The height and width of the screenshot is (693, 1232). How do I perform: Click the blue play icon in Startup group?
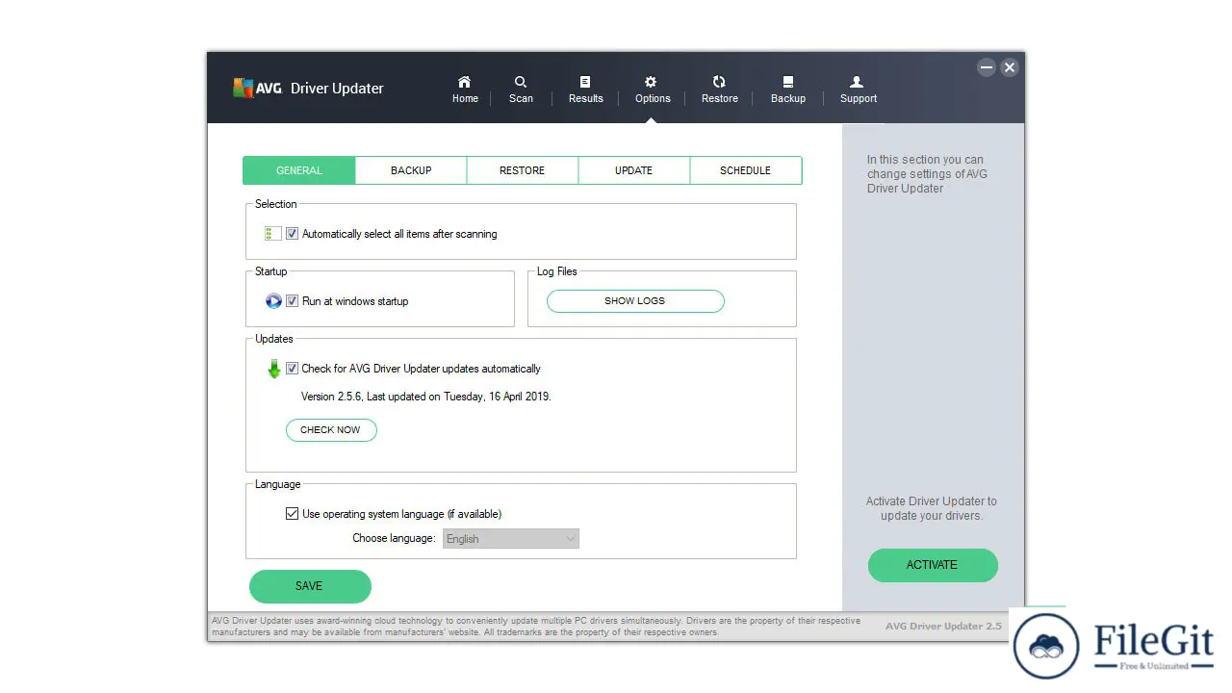click(273, 301)
